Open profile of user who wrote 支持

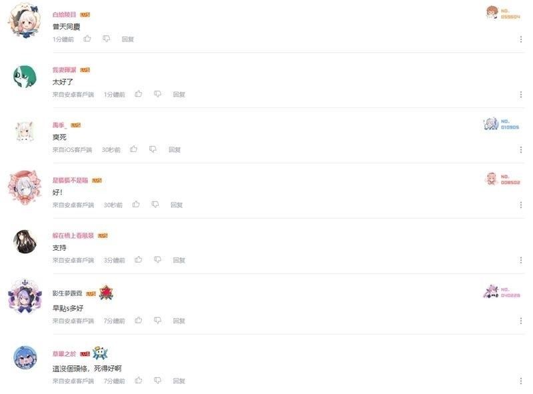(73, 235)
